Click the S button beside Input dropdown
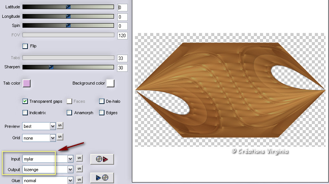This screenshot has width=329, height=184. [x=79, y=158]
